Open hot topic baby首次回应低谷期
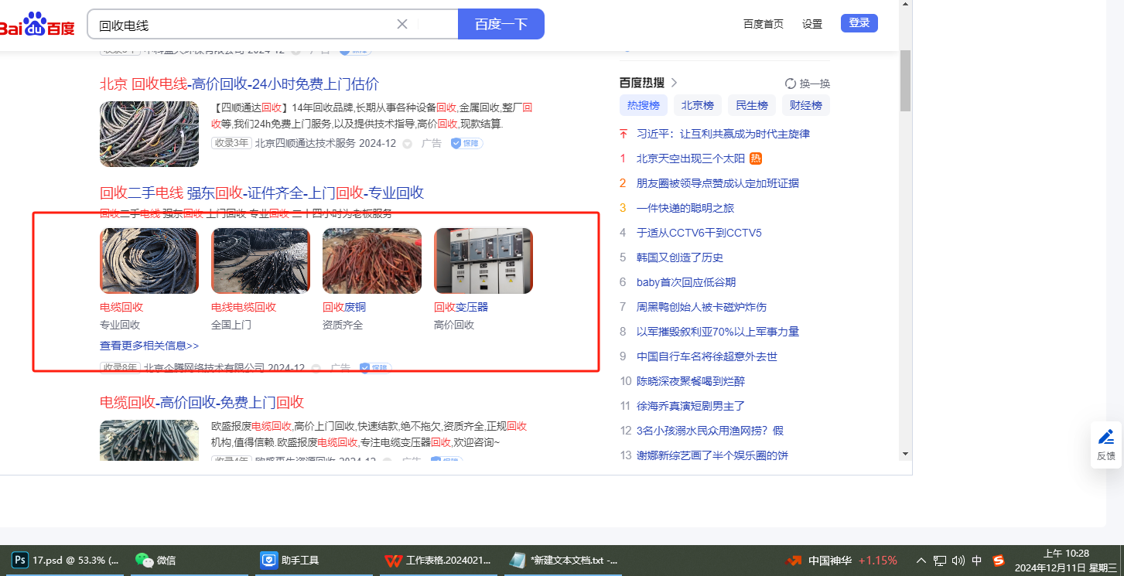Image resolution: width=1124 pixels, height=576 pixels. tap(686, 282)
